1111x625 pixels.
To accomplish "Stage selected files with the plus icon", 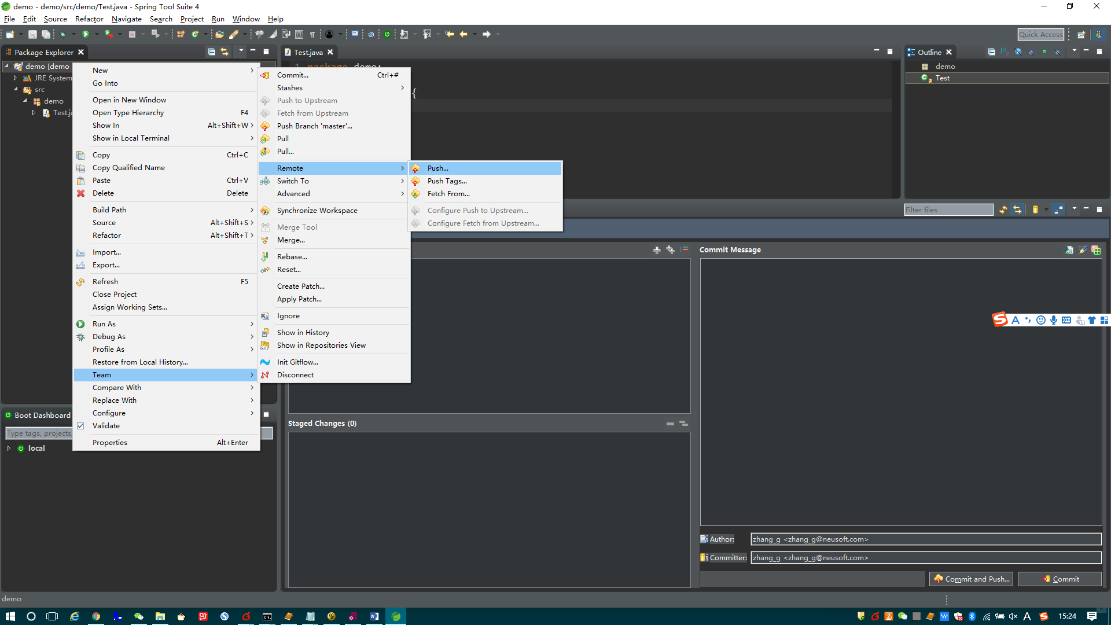I will point(657,249).
